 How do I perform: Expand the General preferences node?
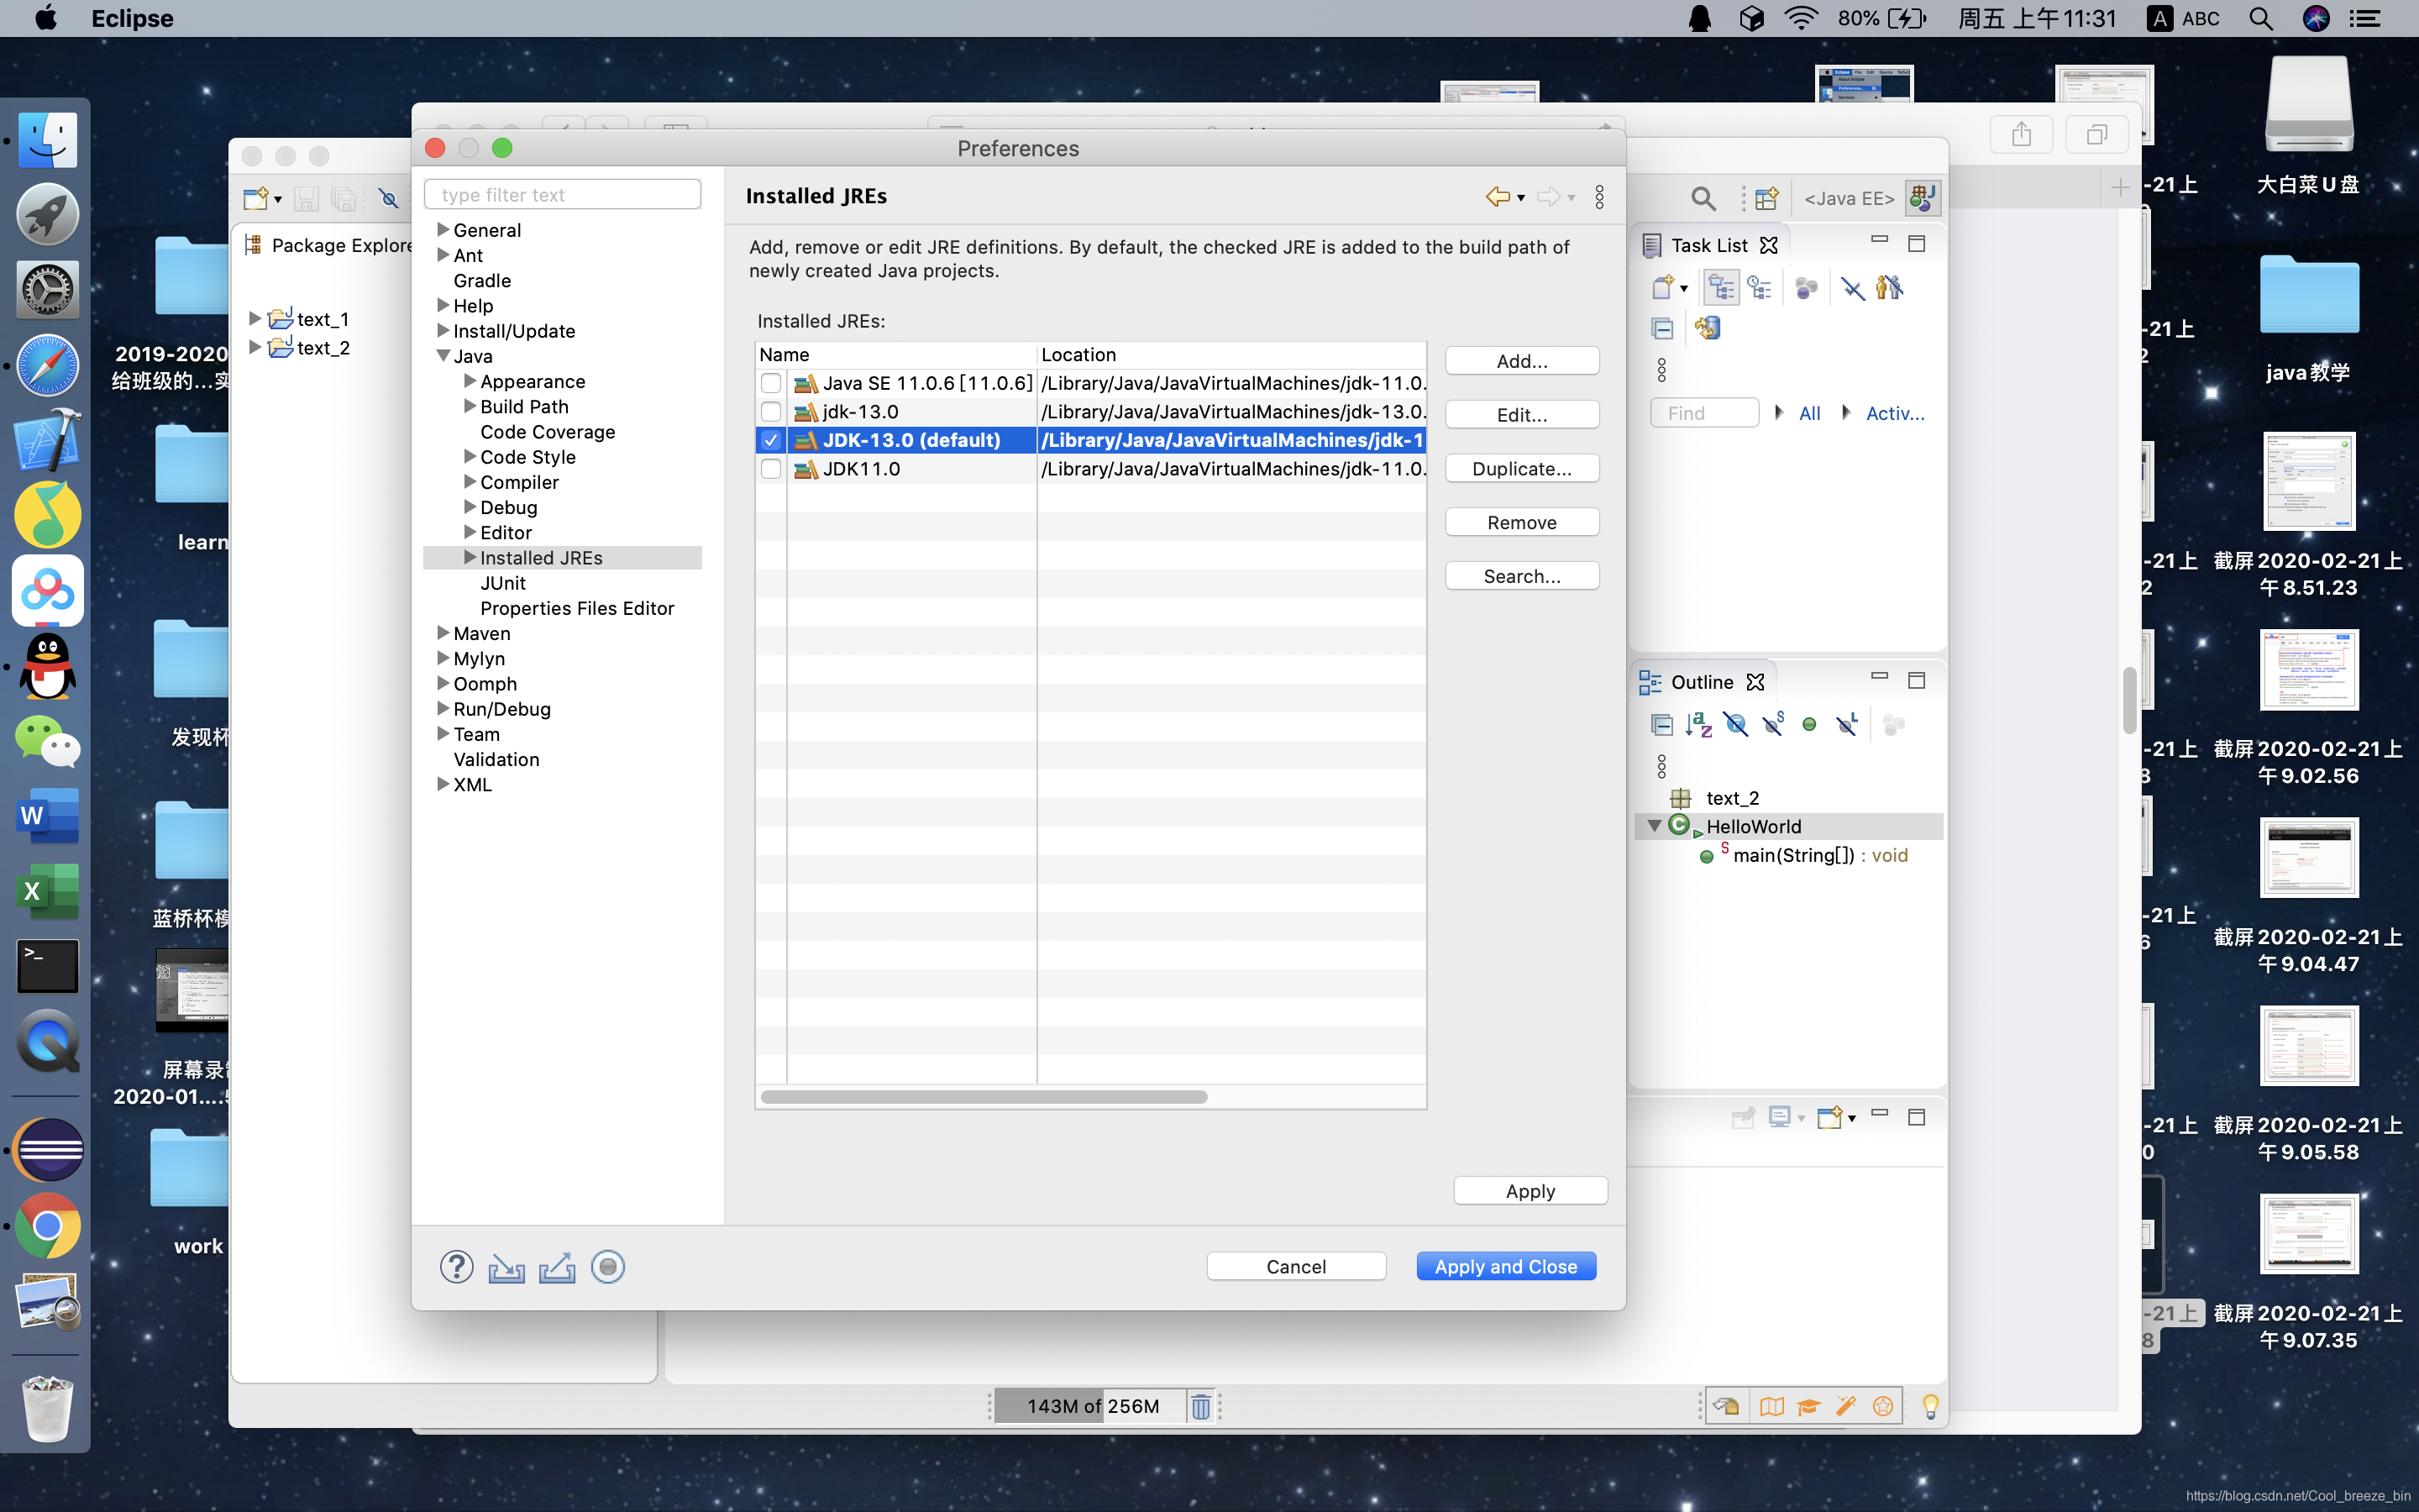click(442, 230)
